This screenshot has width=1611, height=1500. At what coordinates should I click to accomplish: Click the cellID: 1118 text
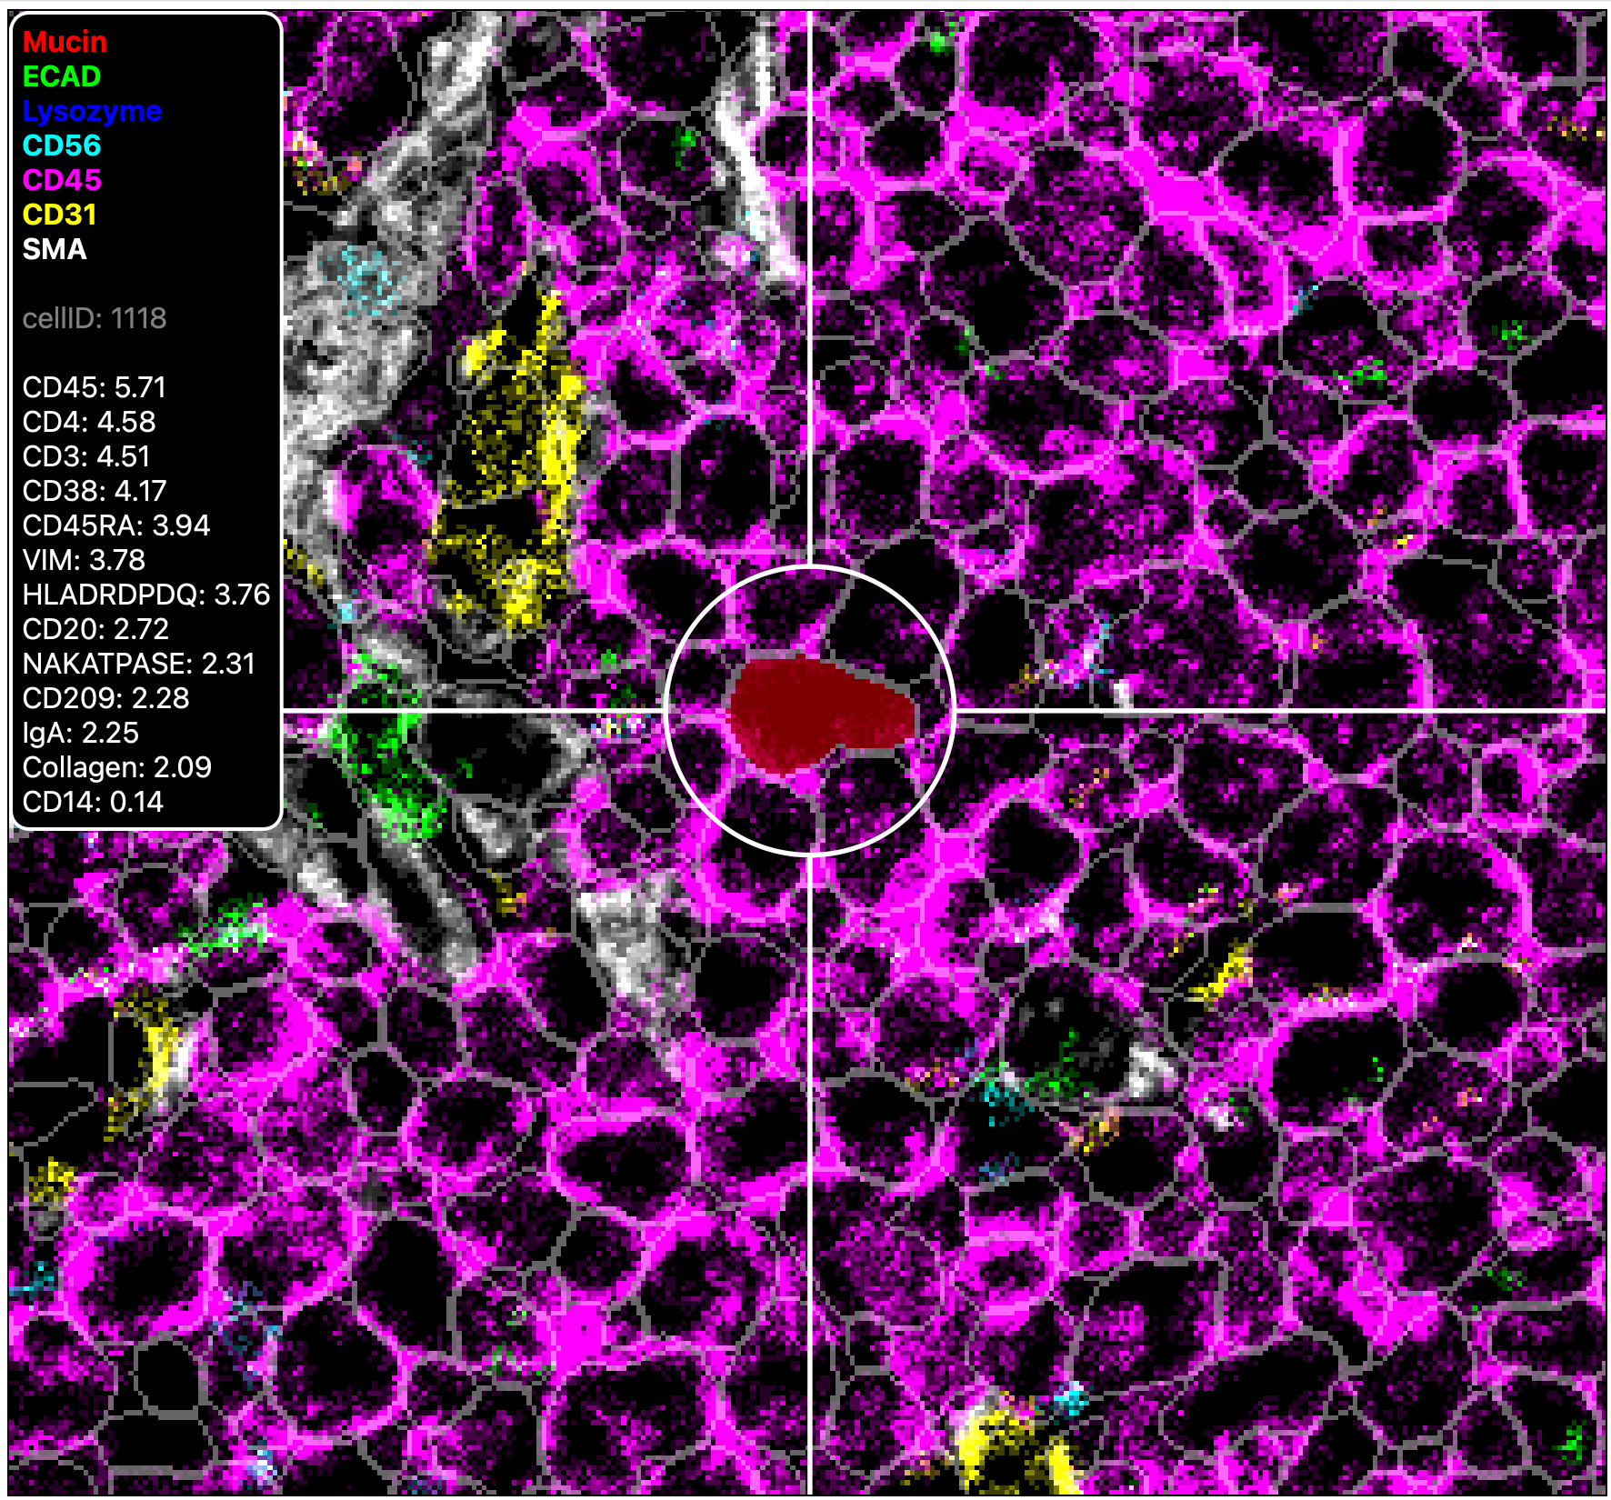click(x=95, y=318)
